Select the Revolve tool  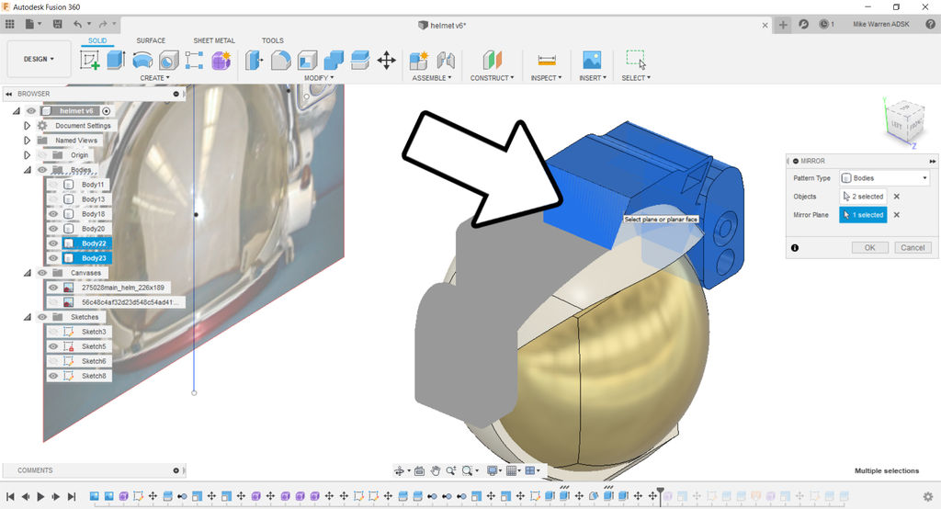point(142,60)
